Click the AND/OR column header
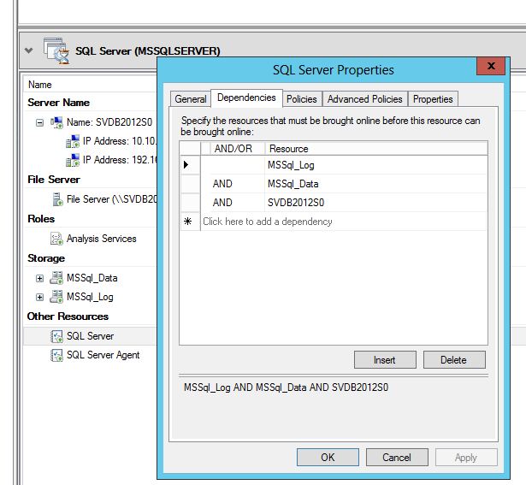The image size is (526, 485). [x=238, y=149]
